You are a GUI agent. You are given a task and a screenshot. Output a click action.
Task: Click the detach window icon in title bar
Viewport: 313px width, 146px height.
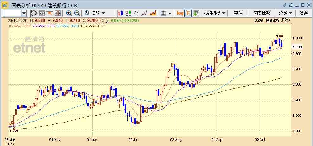[291, 5]
